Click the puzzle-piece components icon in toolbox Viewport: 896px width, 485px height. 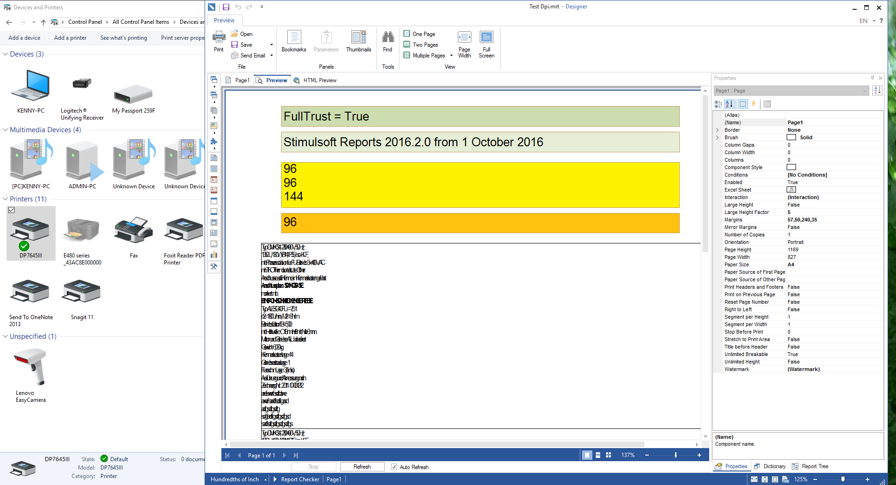(x=214, y=141)
